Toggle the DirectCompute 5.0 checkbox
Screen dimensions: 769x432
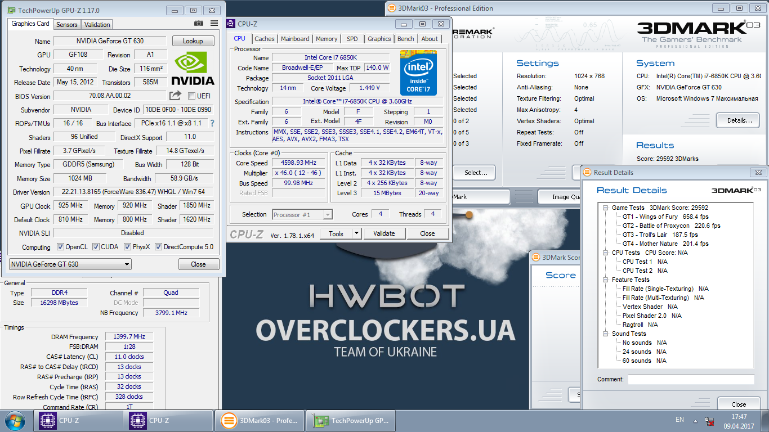pos(159,247)
